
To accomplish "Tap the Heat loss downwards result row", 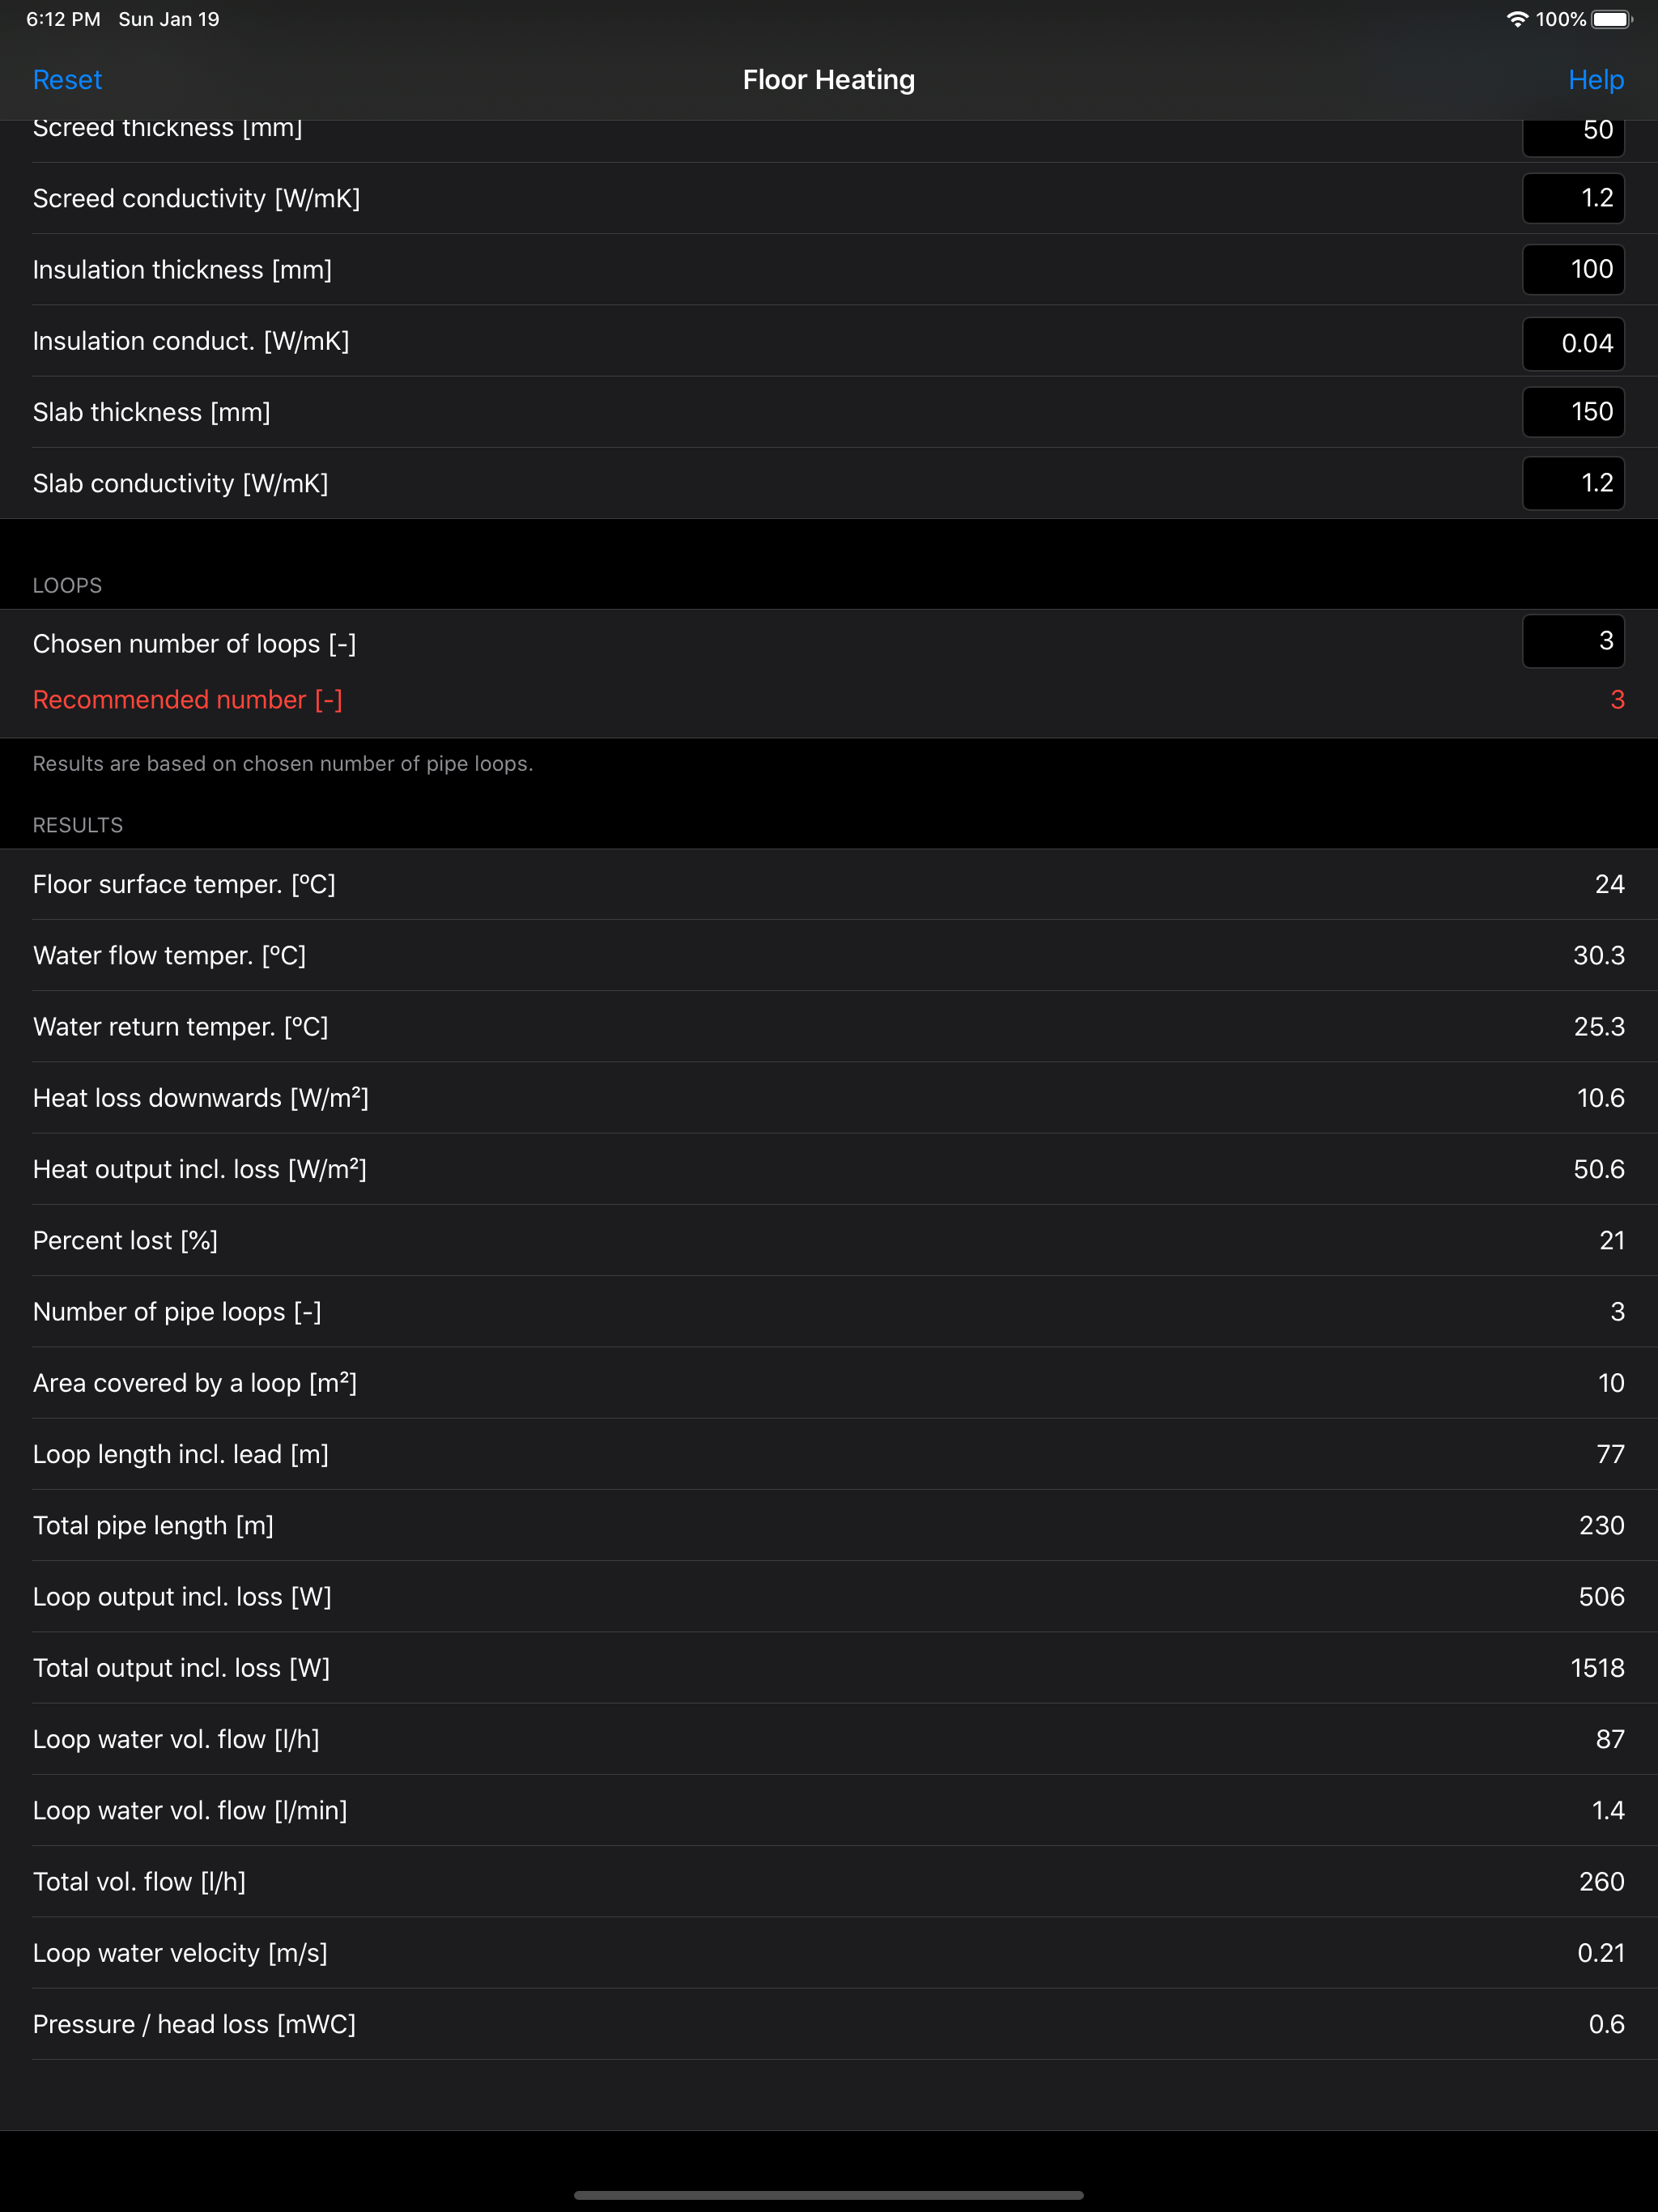I will tap(828, 1098).
